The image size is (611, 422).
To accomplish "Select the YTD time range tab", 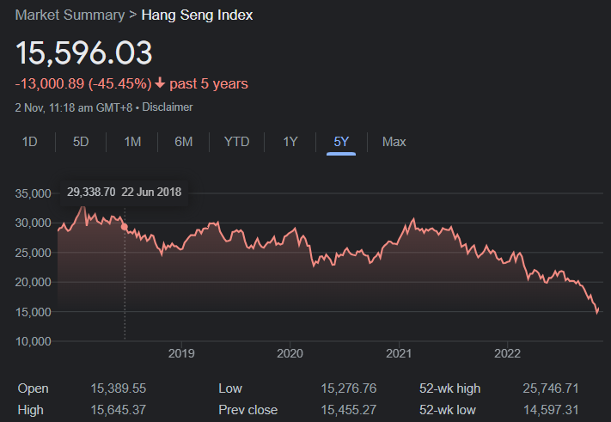I will [236, 142].
